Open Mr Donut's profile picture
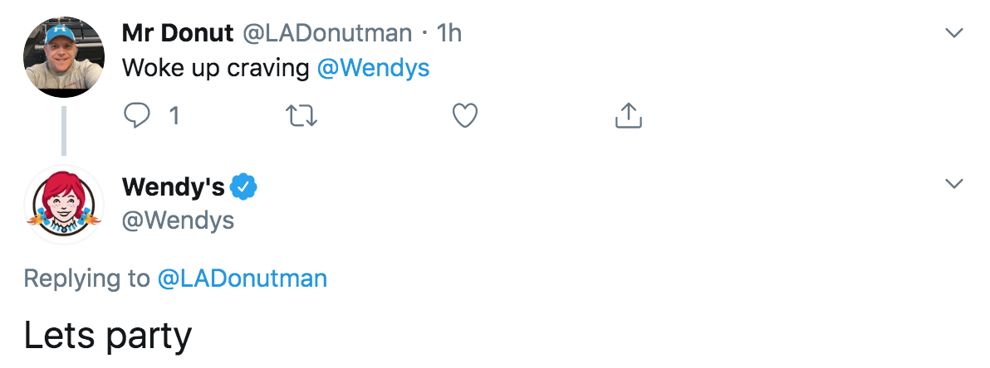This screenshot has height=368, width=990. click(64, 56)
